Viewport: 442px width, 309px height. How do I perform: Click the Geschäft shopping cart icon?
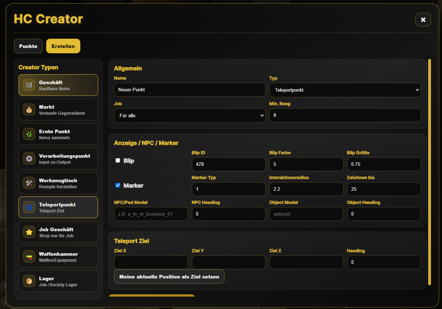tap(29, 85)
